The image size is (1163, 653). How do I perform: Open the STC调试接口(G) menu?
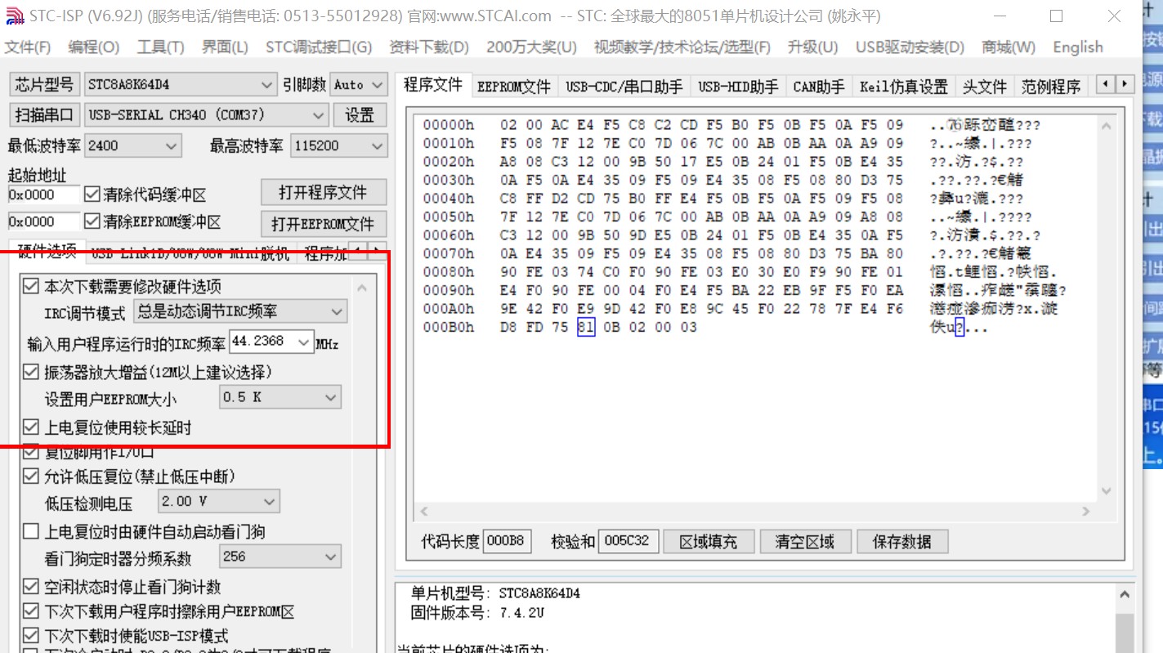319,47
